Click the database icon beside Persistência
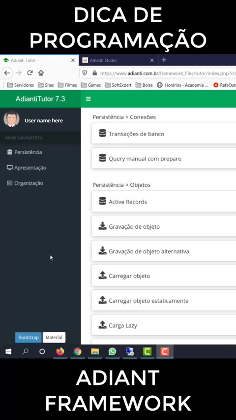Screen dimensions: 236x420 point(10,152)
